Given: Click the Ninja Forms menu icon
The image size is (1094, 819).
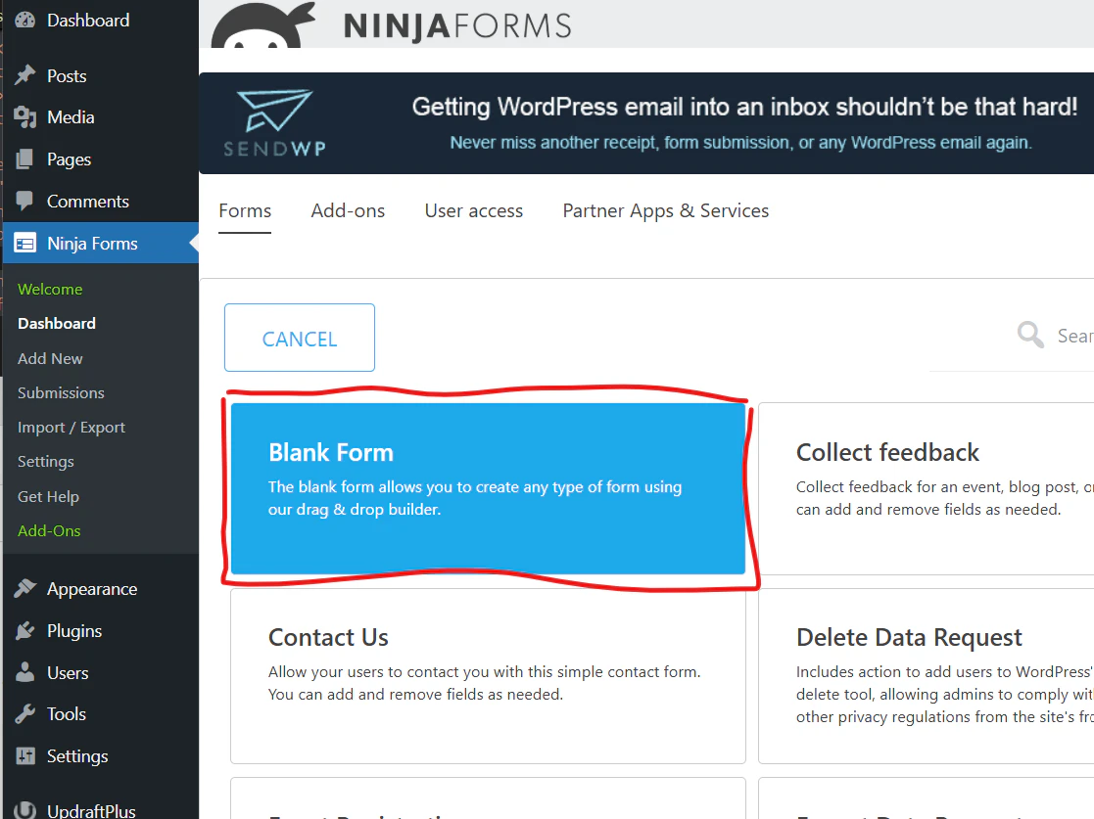Looking at the screenshot, I should point(25,244).
